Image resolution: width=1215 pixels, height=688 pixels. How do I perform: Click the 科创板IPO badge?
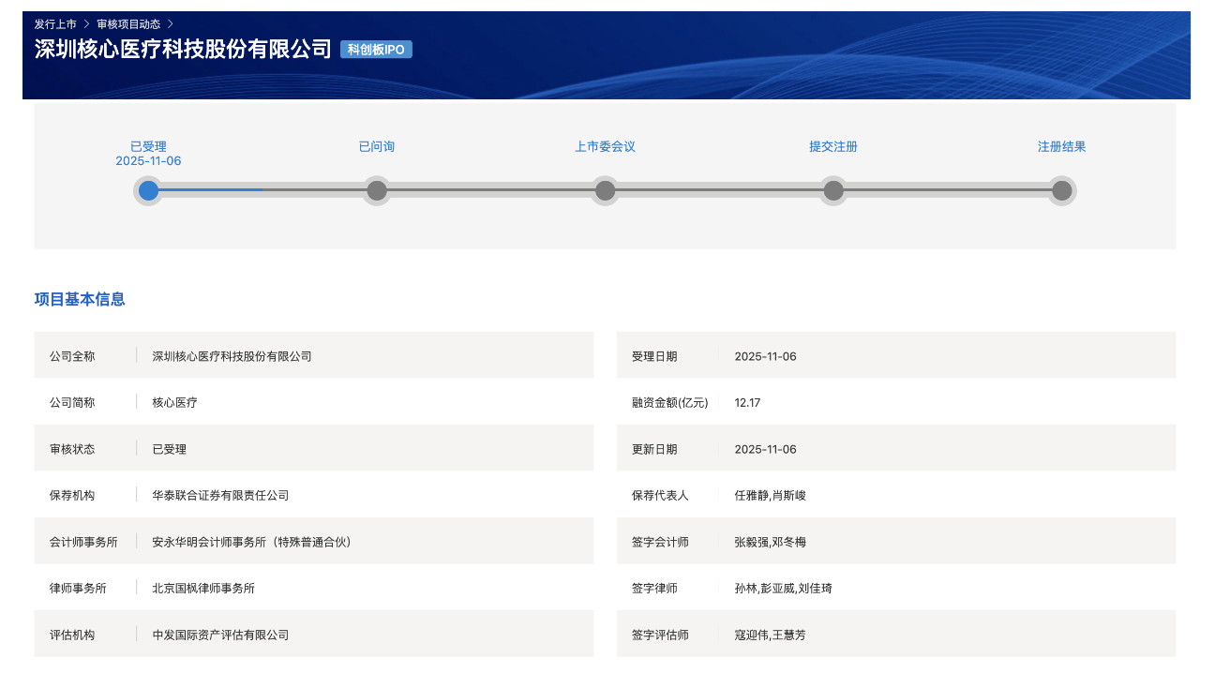click(376, 50)
